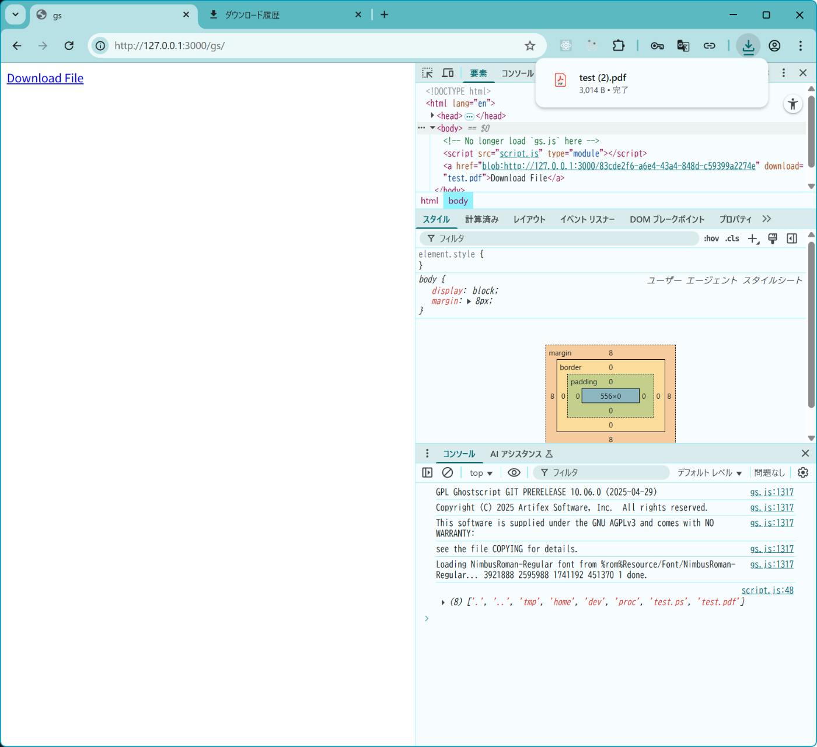Open the Extensions puzzle icon
Image resolution: width=817 pixels, height=747 pixels.
618,45
